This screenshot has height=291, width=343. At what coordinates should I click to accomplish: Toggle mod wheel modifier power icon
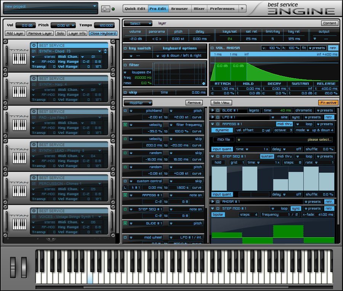pyautogui.click(x=125, y=237)
